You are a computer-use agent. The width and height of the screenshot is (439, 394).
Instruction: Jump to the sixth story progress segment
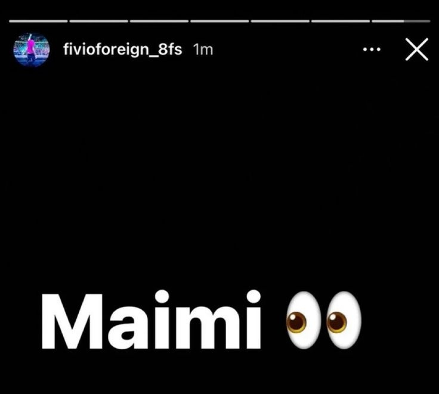pyautogui.click(x=341, y=21)
